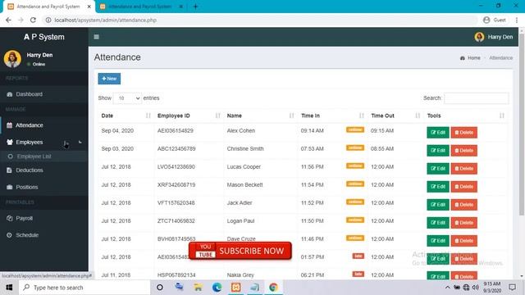Click the header Harry Den avatar
The image size is (525, 295).
click(x=479, y=37)
